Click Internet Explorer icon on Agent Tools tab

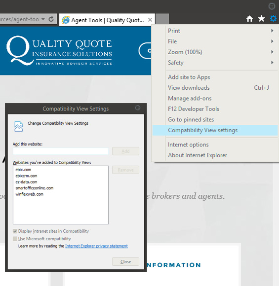click(x=66, y=20)
